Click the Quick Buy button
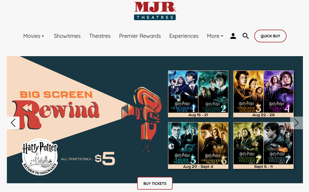 (270, 36)
